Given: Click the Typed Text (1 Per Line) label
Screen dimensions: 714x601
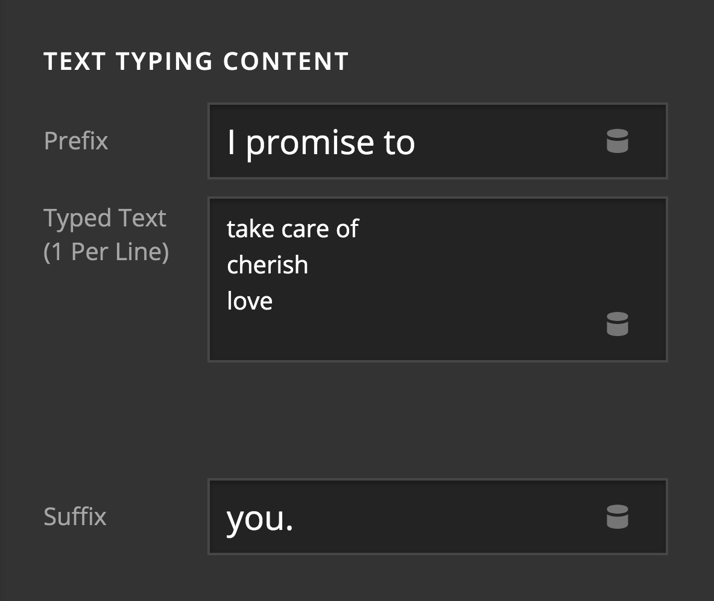Looking at the screenshot, I should click(x=106, y=234).
